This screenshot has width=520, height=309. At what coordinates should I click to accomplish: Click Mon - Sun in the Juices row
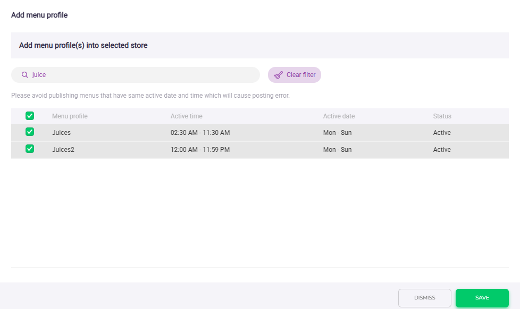(x=337, y=133)
